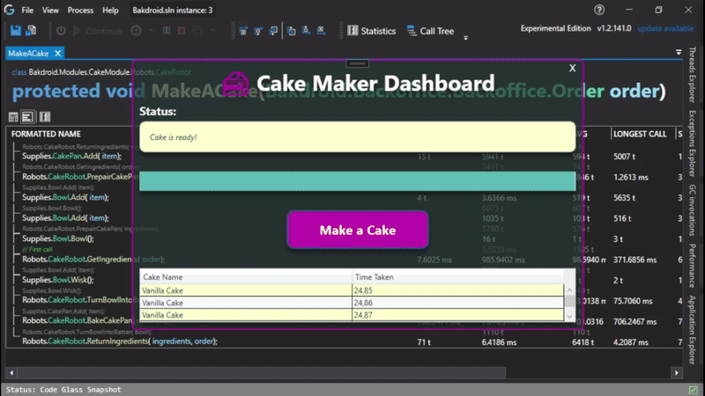This screenshot has width=705, height=396.
Task: Open the Call Tree view
Action: (430, 31)
